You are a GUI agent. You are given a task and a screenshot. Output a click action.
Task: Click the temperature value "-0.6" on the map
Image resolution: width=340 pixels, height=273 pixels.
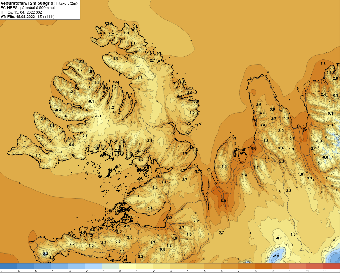tap(325, 157)
